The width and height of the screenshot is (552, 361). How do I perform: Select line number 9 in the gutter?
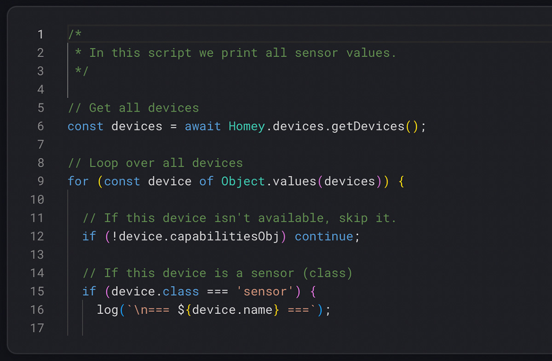pos(40,181)
